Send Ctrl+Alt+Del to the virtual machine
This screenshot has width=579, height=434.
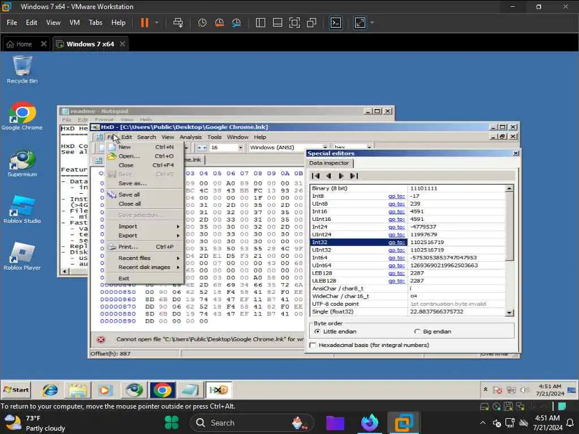tap(178, 23)
